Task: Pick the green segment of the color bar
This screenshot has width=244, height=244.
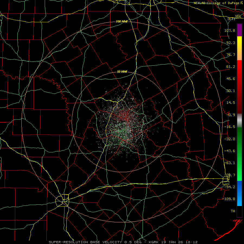Action: [x=239, y=154]
